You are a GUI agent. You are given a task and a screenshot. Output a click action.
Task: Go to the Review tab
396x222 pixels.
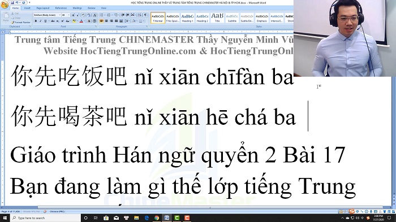click(x=92, y=8)
